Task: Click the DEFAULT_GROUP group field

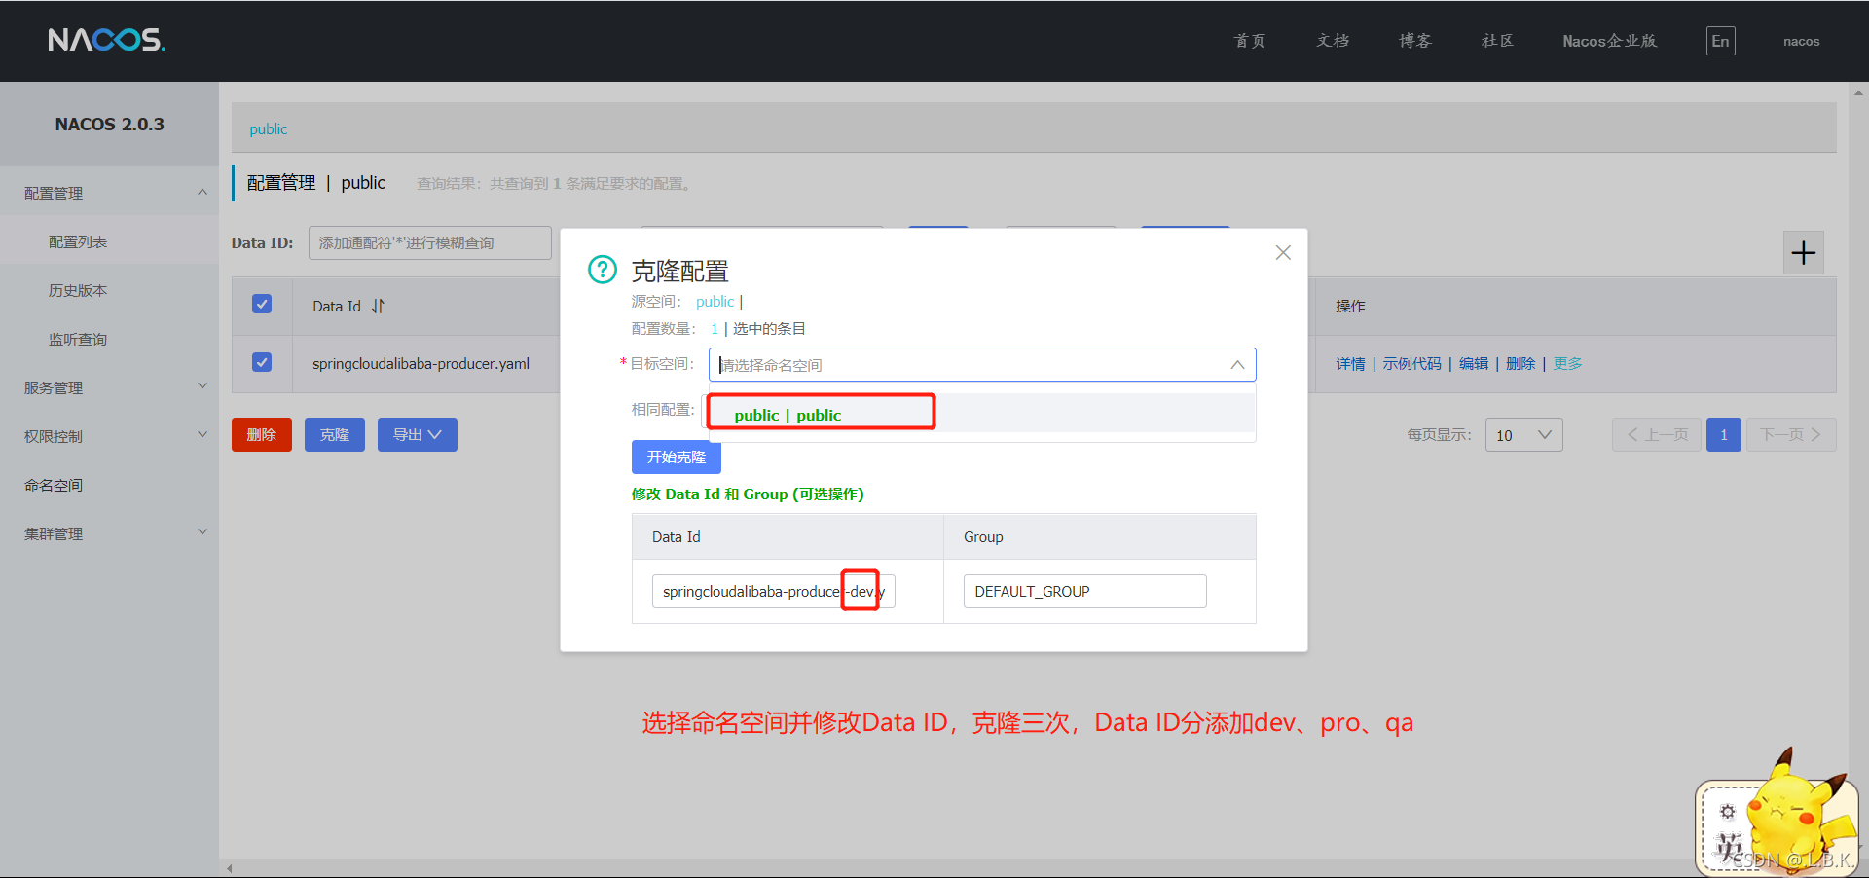Action: [x=1084, y=591]
